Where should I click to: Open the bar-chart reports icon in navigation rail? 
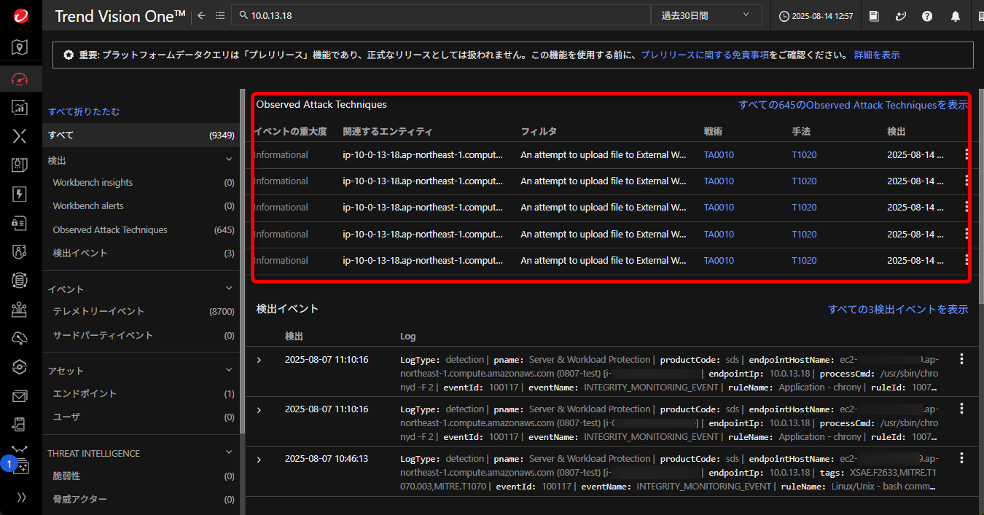click(x=20, y=108)
